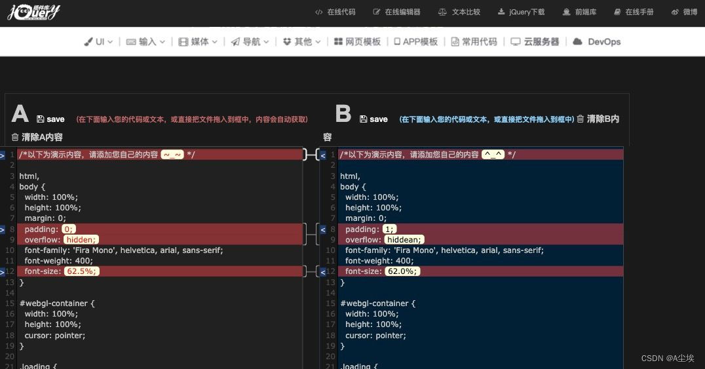The height and width of the screenshot is (369, 705).
Task: Click '#webgl-container {' in editor A
Action: tap(57, 303)
